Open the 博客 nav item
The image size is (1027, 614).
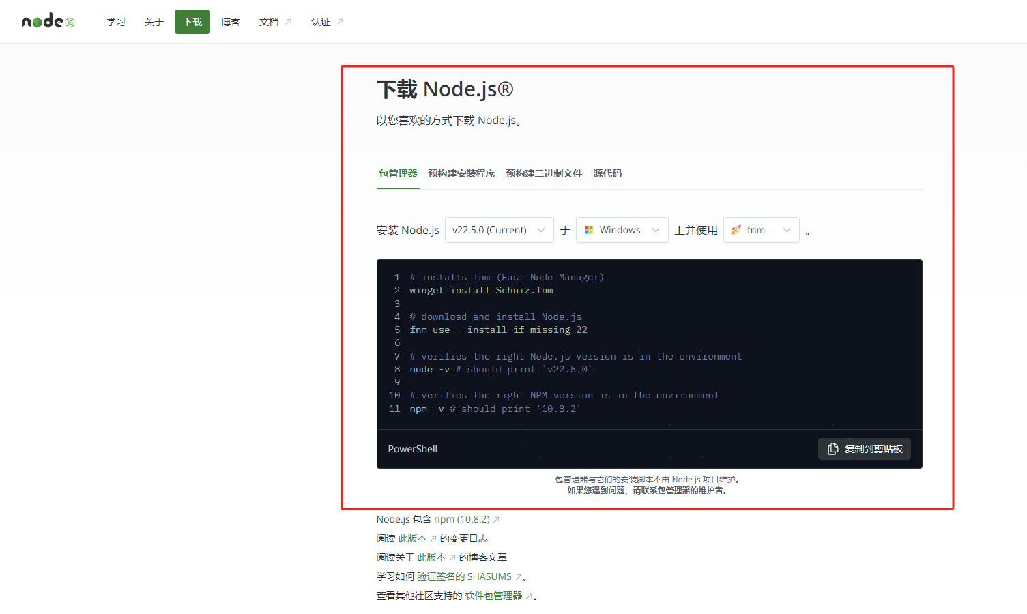[x=231, y=22]
